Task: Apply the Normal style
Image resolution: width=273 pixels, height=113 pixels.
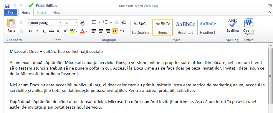Action: (x=163, y=28)
